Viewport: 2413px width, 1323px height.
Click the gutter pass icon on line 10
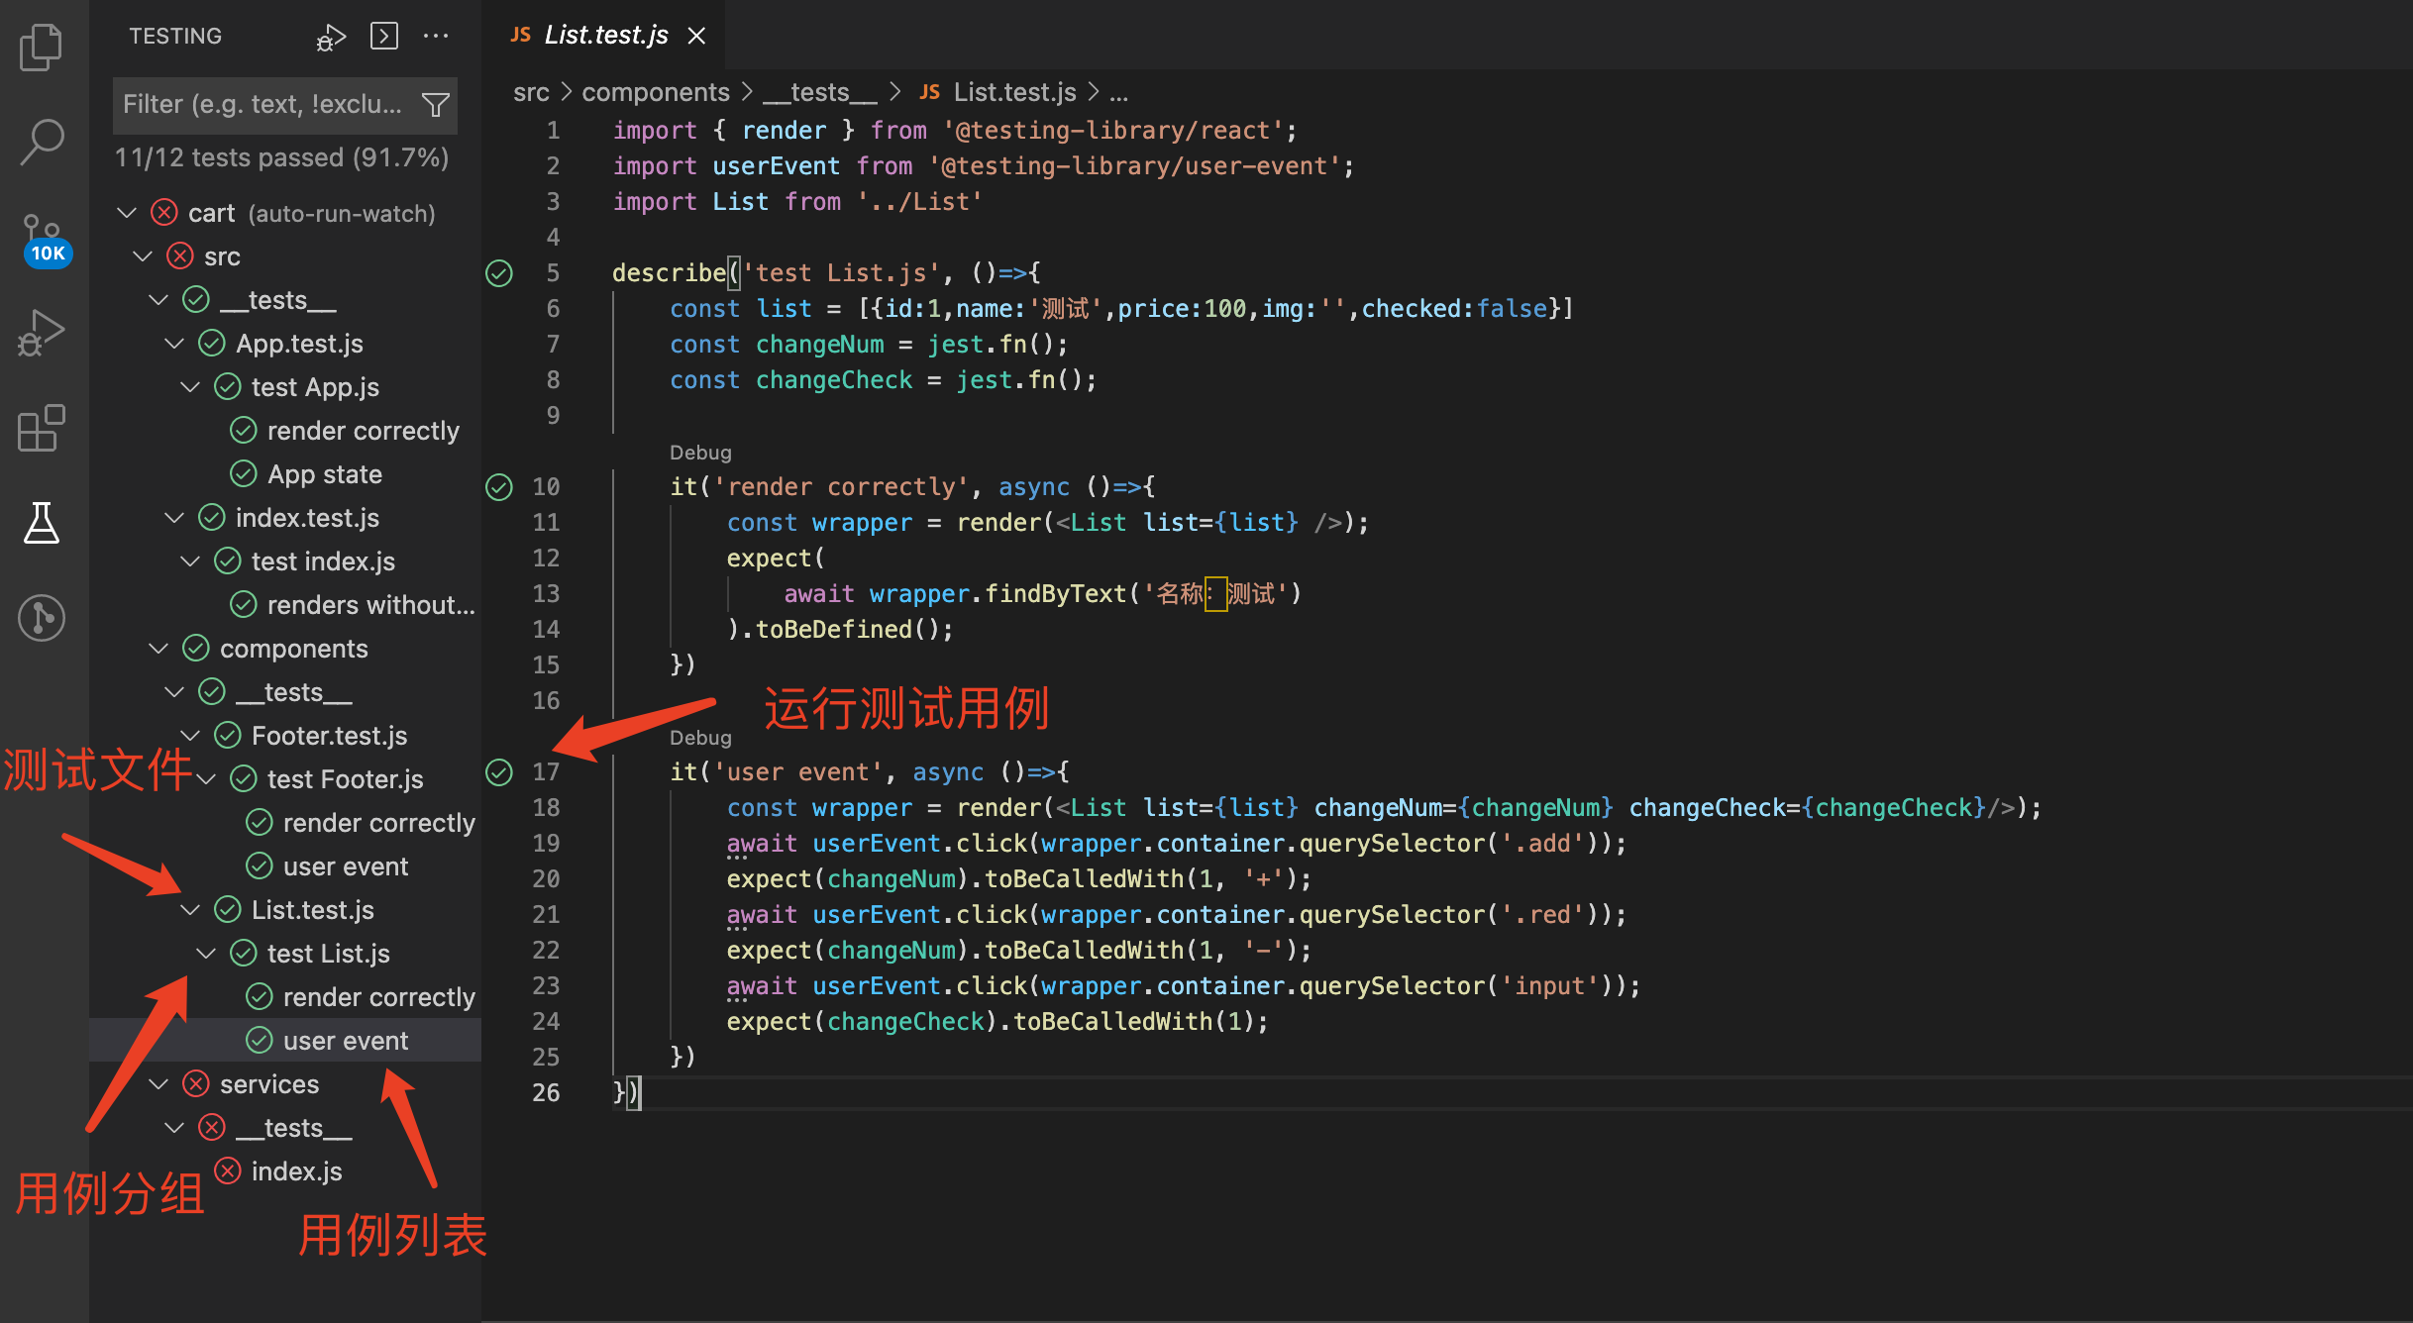tap(499, 487)
